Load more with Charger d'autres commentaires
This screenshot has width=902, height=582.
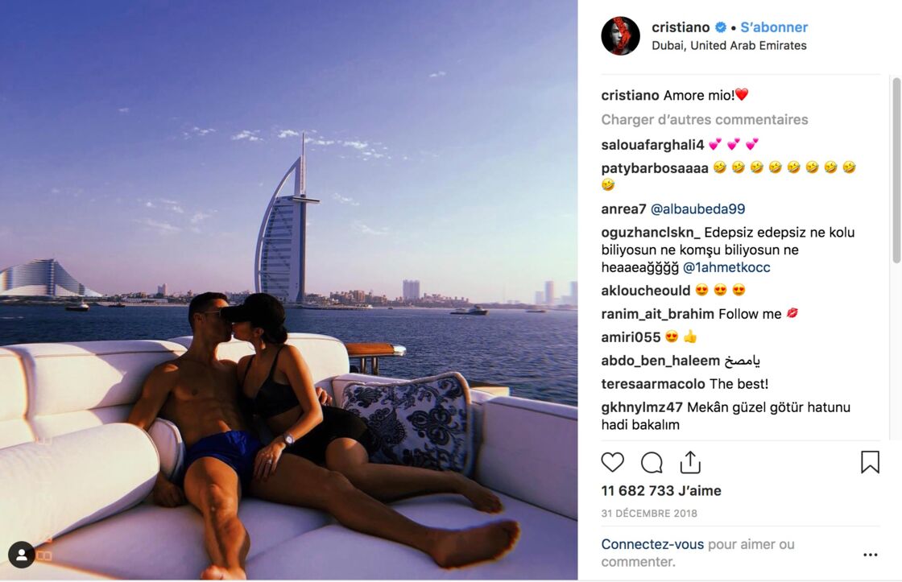(x=705, y=120)
